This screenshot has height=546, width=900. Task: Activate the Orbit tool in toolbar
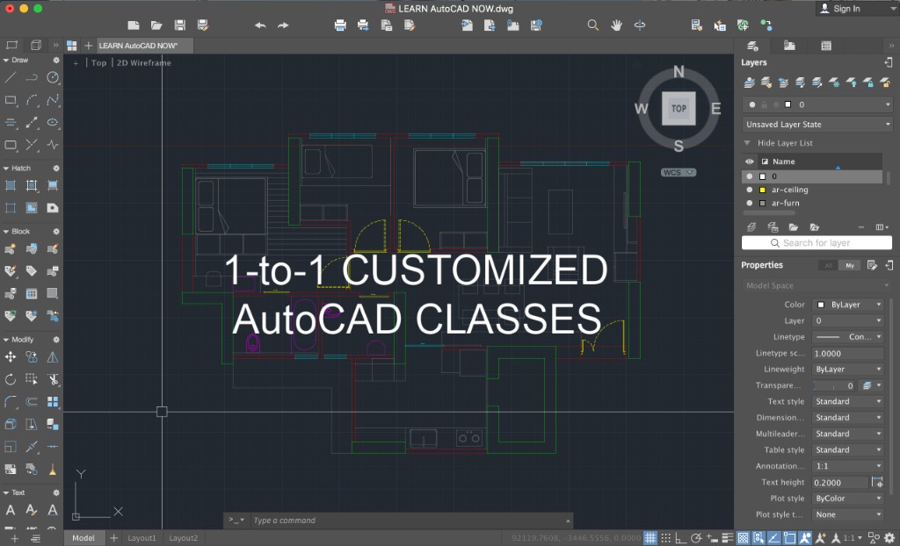pyautogui.click(x=640, y=25)
